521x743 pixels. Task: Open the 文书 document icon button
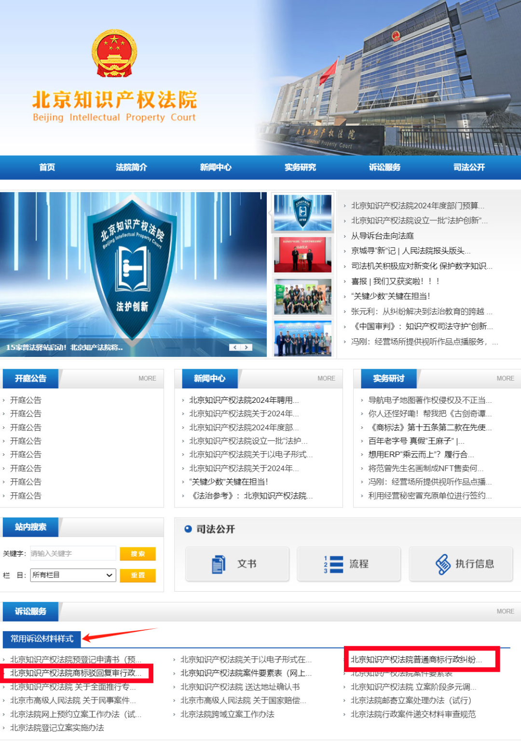[237, 564]
